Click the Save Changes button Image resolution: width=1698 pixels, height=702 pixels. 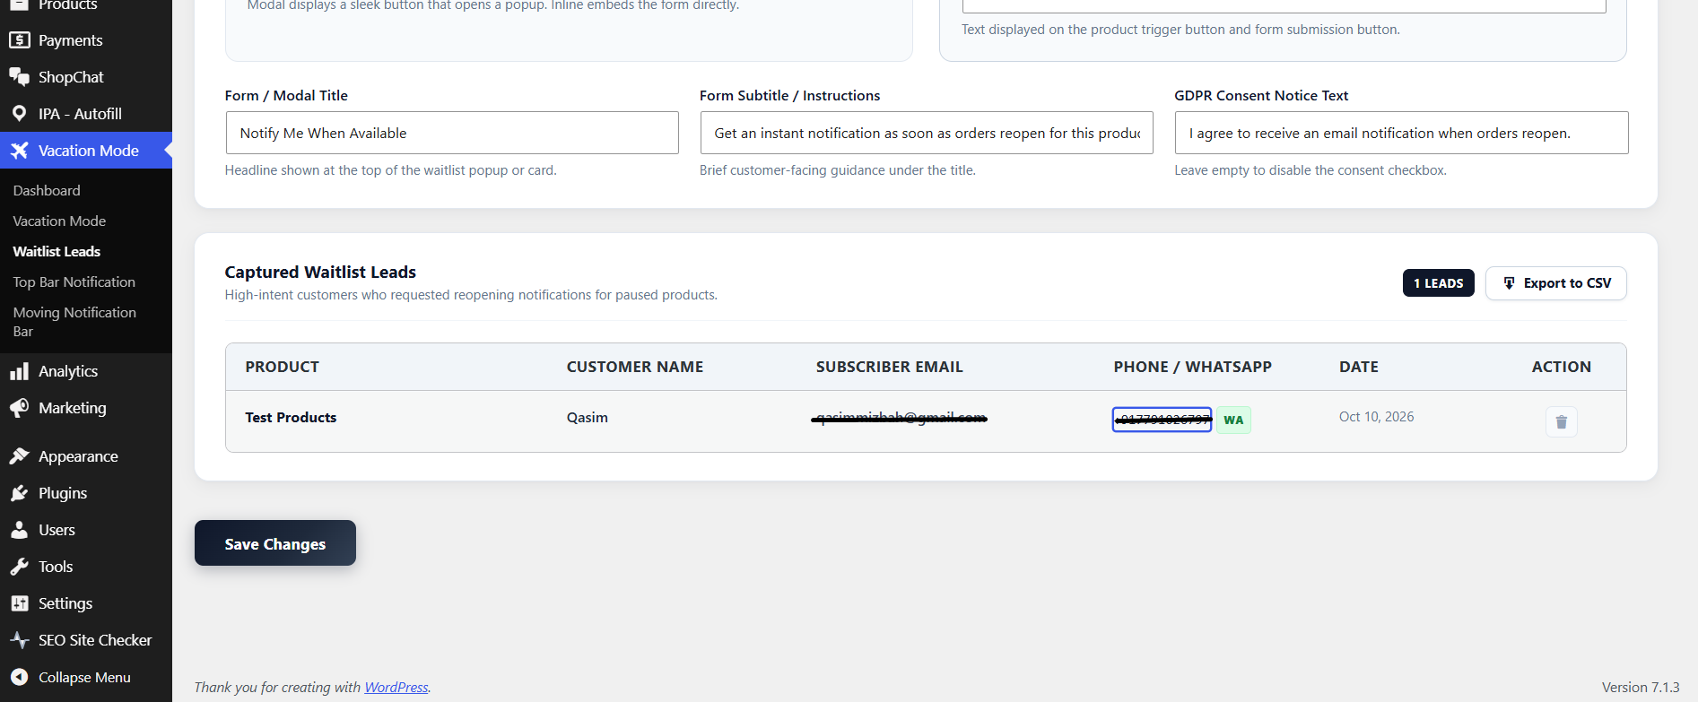(x=275, y=543)
